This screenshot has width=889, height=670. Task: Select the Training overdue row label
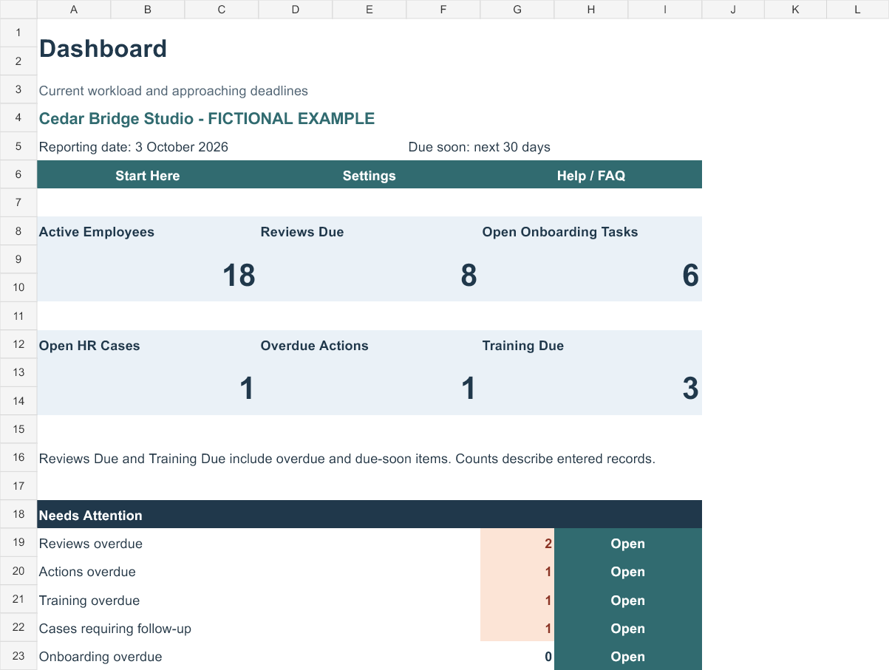click(x=89, y=601)
